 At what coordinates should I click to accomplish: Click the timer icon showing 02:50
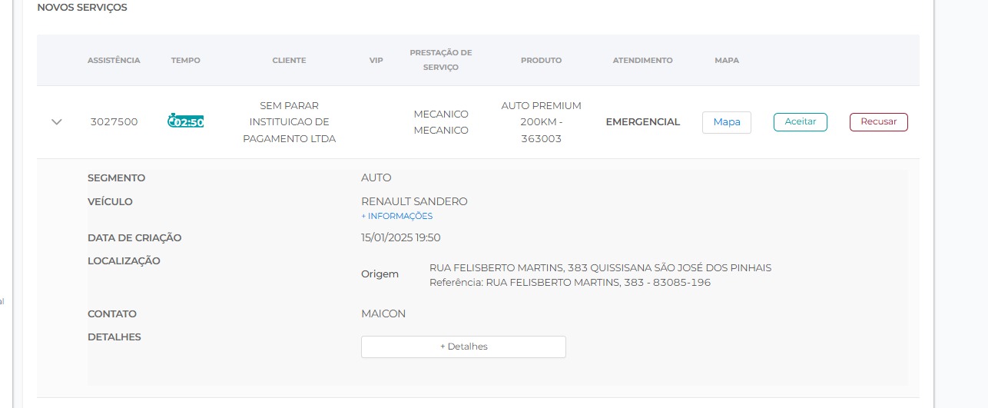pos(185,121)
